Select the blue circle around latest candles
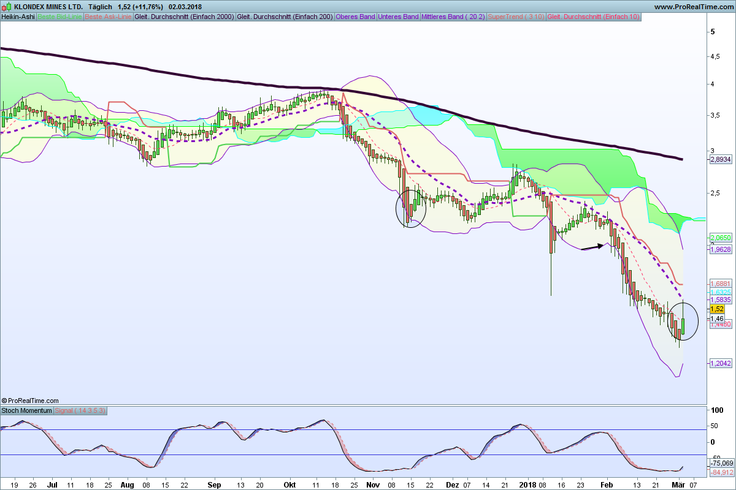This screenshot has width=736, height=490. tap(683, 322)
